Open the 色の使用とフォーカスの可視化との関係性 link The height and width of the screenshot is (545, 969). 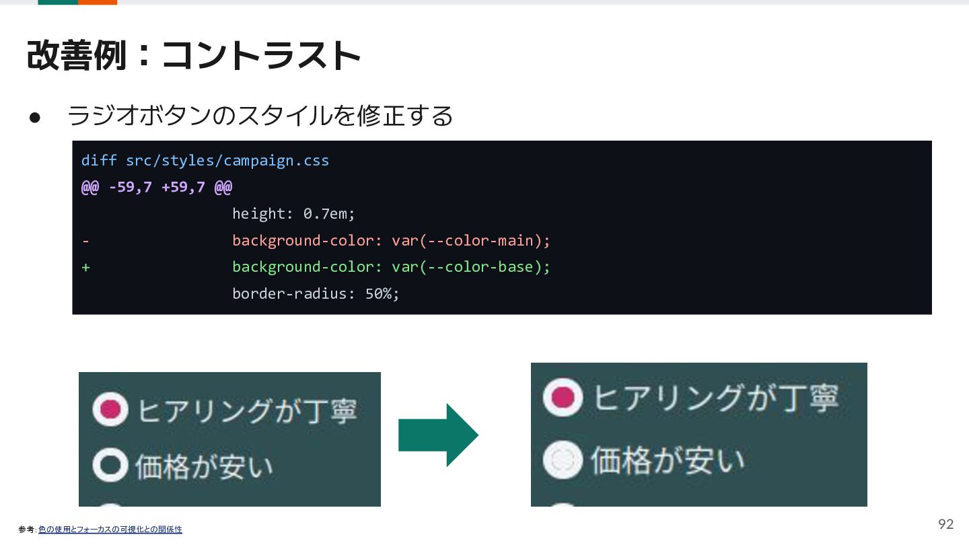(110, 530)
